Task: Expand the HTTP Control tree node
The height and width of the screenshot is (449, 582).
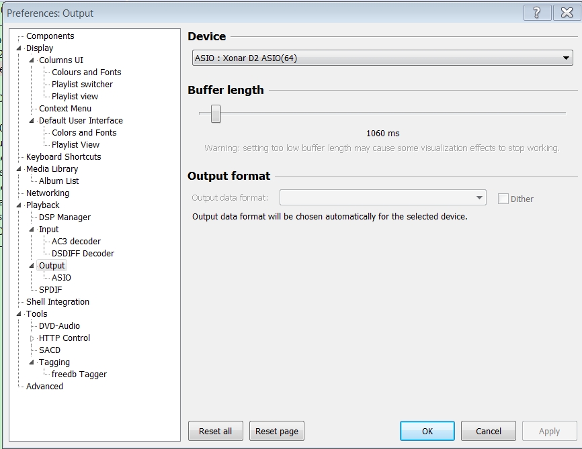Action: 32,338
